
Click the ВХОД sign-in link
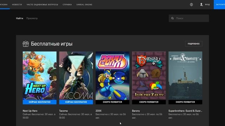207,5
